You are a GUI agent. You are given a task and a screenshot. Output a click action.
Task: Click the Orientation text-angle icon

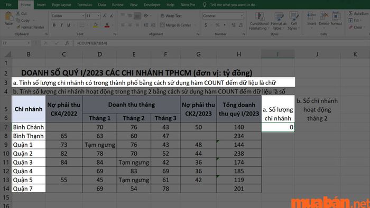coord(146,15)
